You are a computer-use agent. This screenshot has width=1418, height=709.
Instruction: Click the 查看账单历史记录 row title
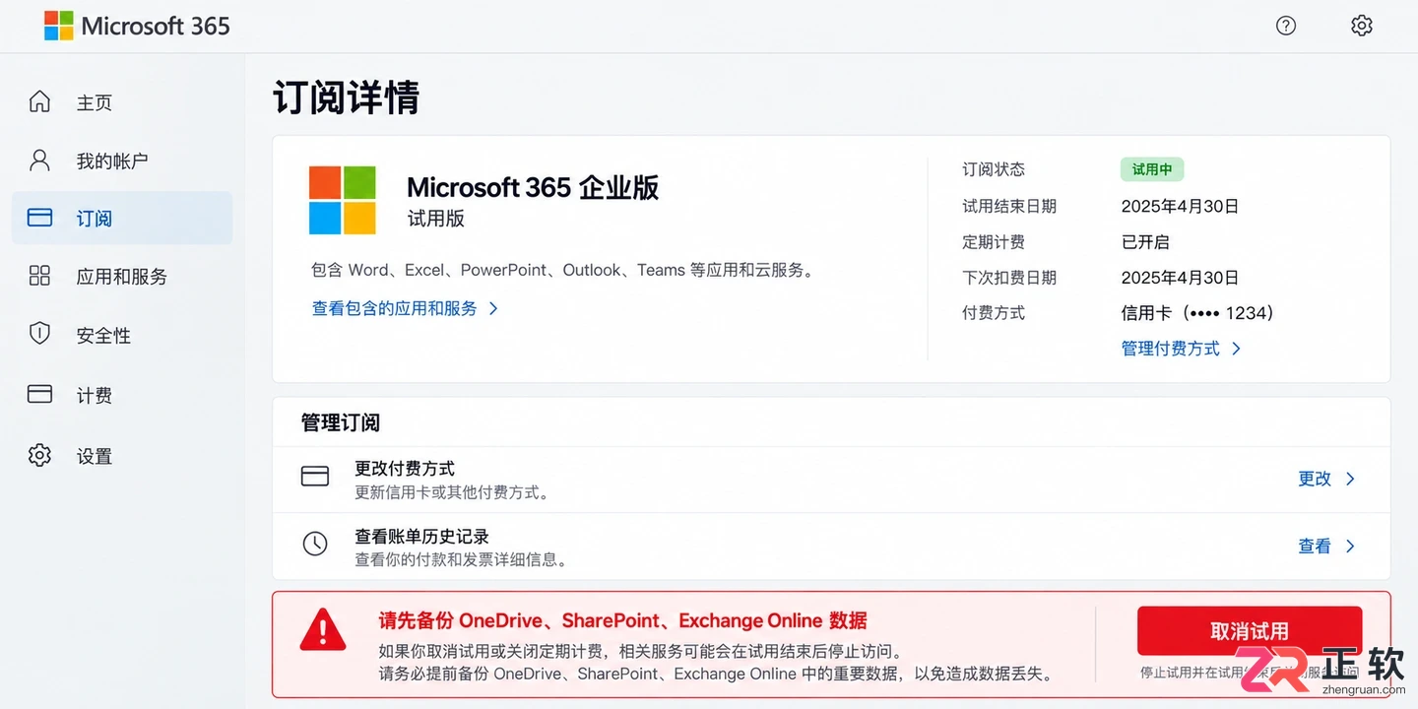click(x=422, y=537)
